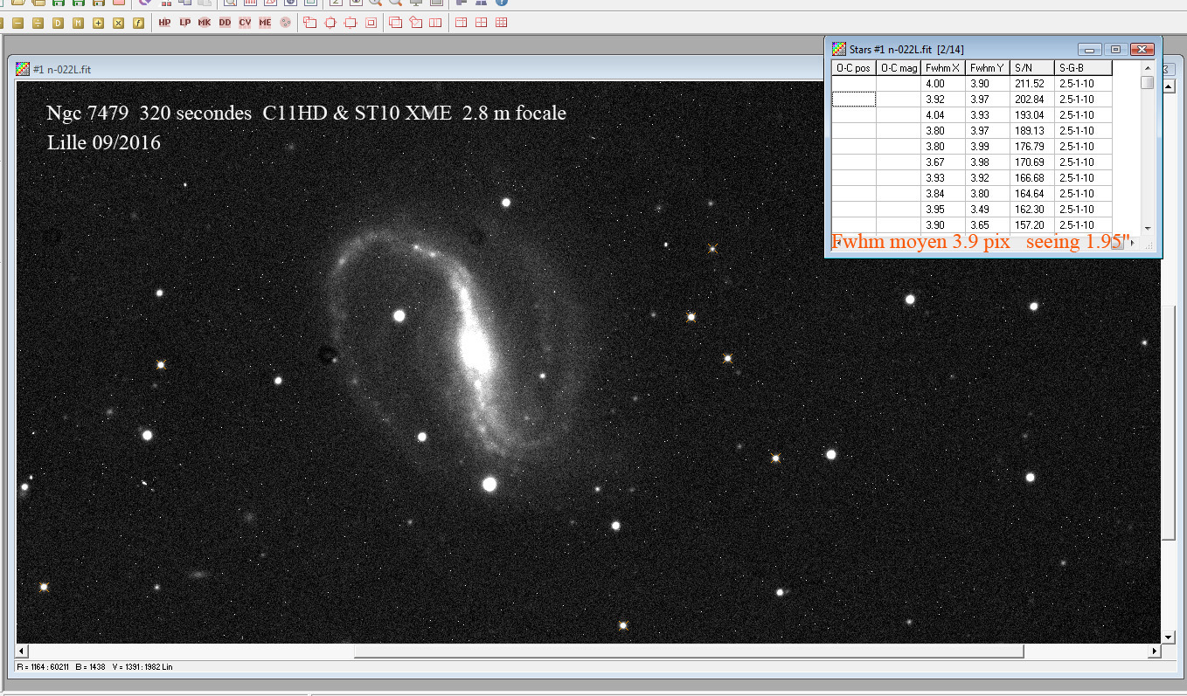Click the gold multiply (×) toolbar icon
Image resolution: width=1187 pixels, height=696 pixels.
(x=118, y=23)
